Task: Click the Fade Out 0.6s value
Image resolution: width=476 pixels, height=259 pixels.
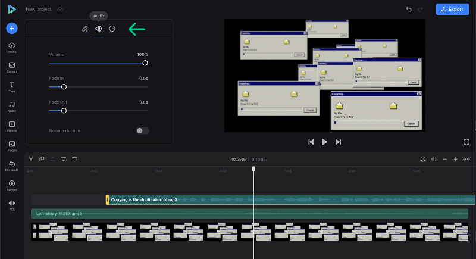Action: pyautogui.click(x=143, y=102)
